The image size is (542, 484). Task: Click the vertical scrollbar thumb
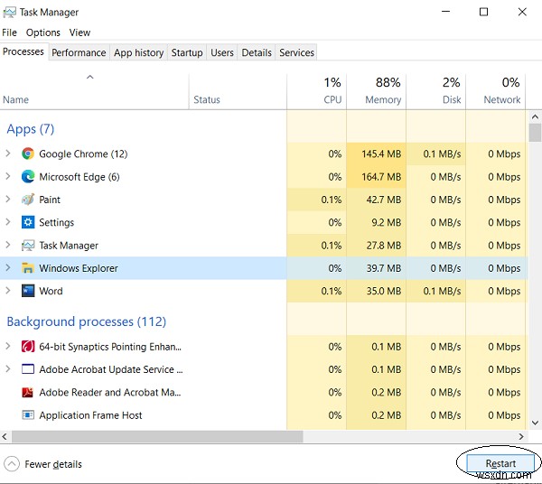point(535,133)
